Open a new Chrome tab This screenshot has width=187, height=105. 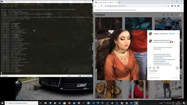click(120, 2)
